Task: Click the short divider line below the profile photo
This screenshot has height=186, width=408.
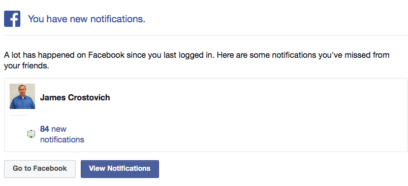Action: 18,115
